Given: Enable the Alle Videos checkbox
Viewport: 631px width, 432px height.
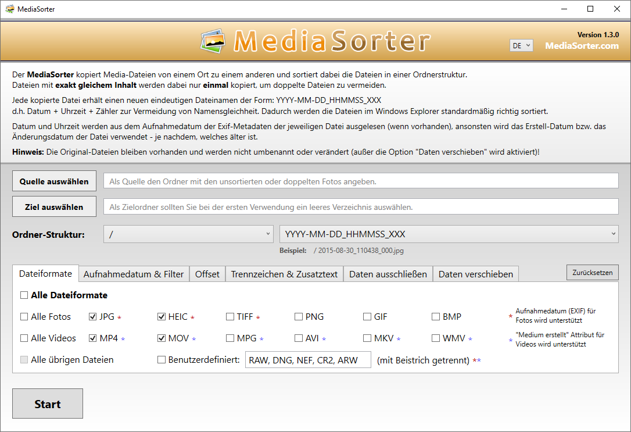Looking at the screenshot, I should [24, 338].
